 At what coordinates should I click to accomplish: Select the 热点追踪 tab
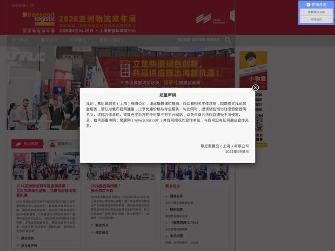tap(27, 144)
